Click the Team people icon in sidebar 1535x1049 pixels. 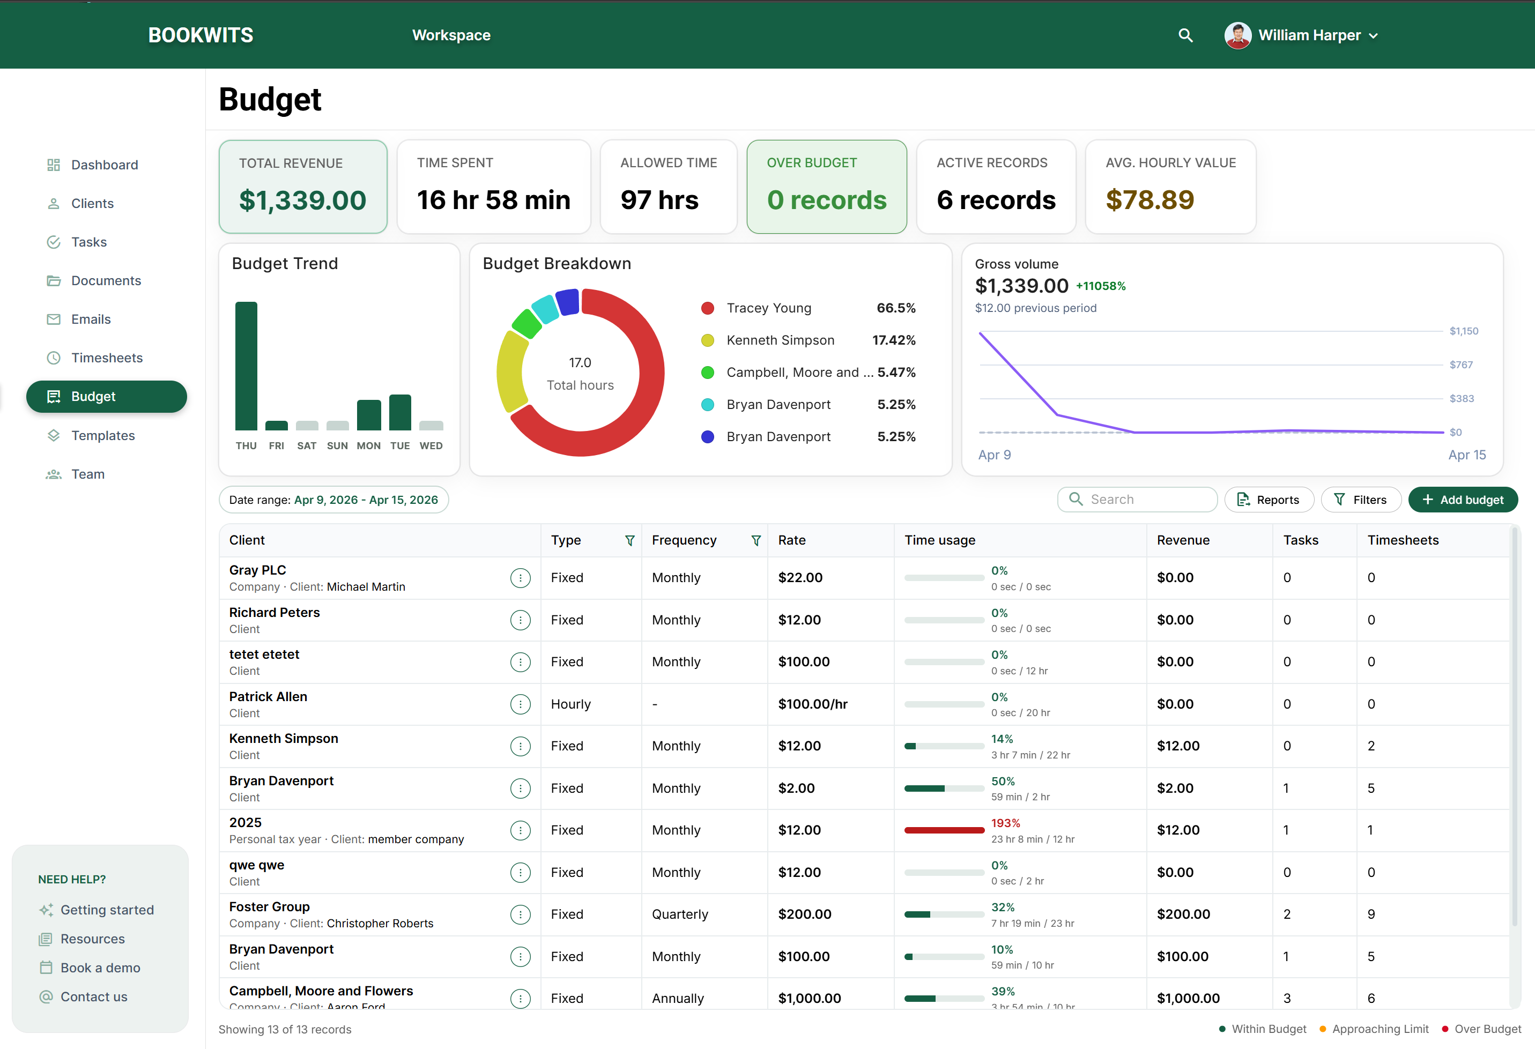(x=54, y=474)
